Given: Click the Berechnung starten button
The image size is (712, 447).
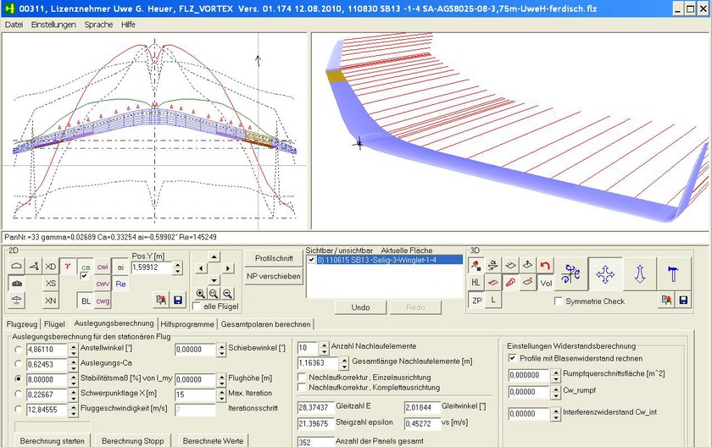Looking at the screenshot, I should coord(52,441).
